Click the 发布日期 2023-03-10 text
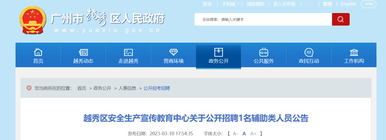Viewport: 386px width, 140px height. 160,133
